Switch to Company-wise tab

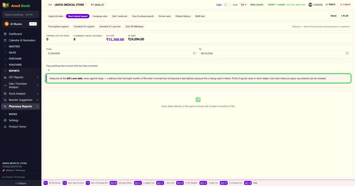100,16
